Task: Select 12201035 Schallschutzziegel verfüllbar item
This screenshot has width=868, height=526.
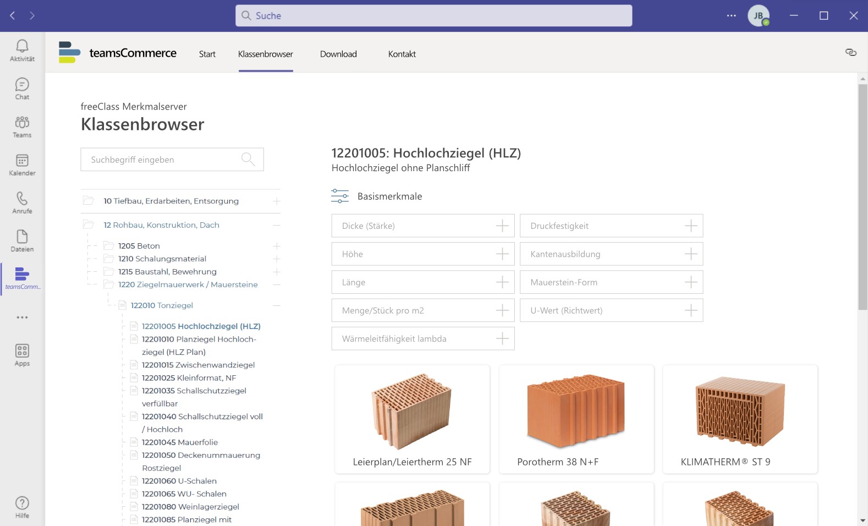Action: click(x=194, y=397)
